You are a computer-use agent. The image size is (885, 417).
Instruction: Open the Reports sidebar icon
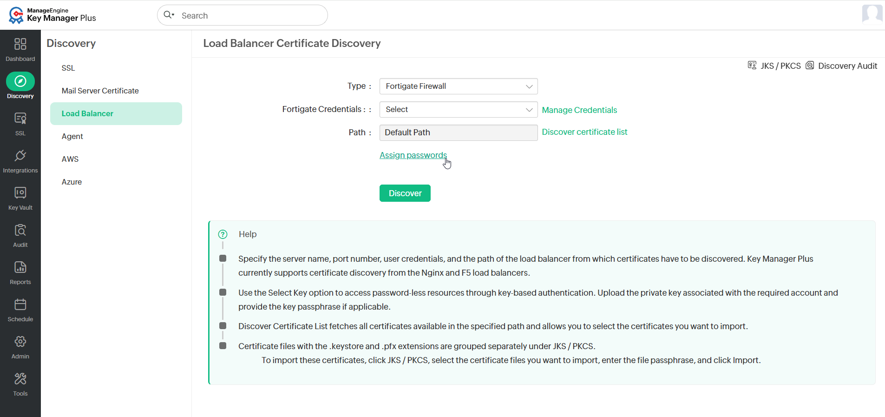20,267
